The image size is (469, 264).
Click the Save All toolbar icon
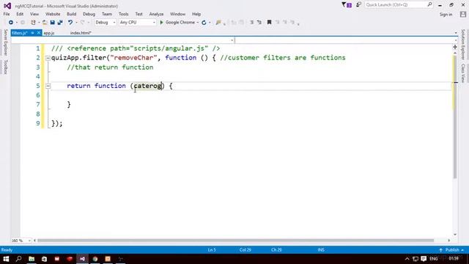(x=60, y=23)
